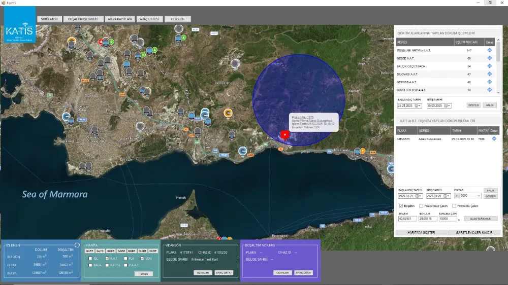Open the ARAÇ LİSTESİ menu
The height and width of the screenshot is (285, 508).
pyautogui.click(x=149, y=19)
